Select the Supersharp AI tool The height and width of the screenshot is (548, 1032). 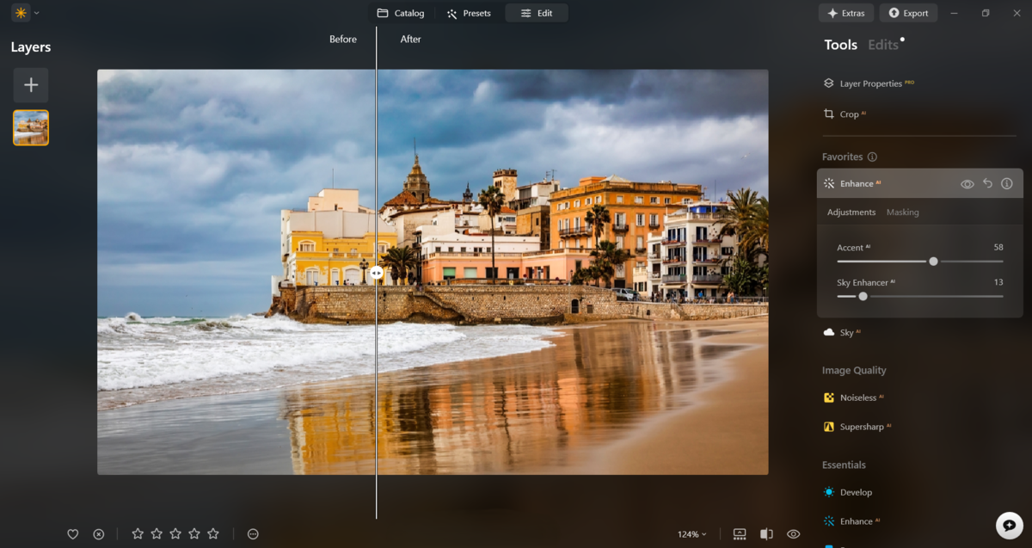tap(862, 426)
